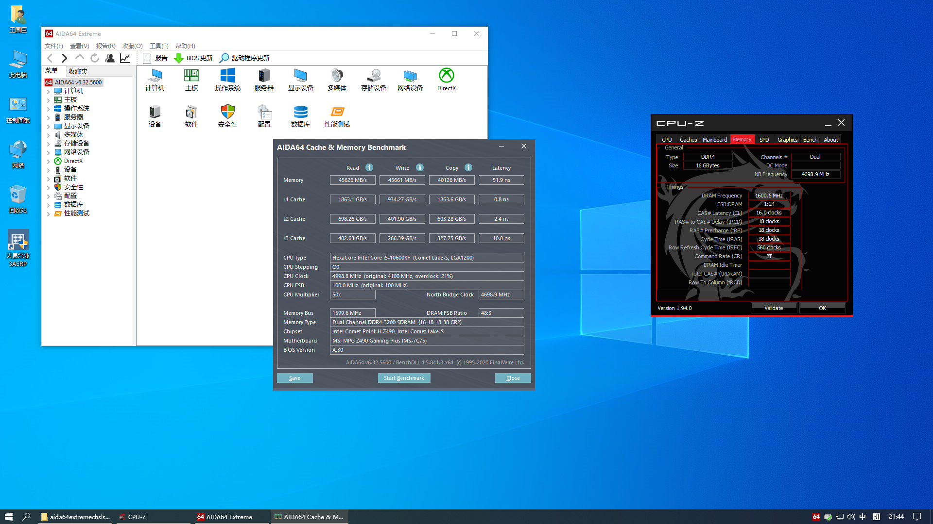Switch to the 收藏夹 tab
This screenshot has width=933, height=524.
[78, 71]
